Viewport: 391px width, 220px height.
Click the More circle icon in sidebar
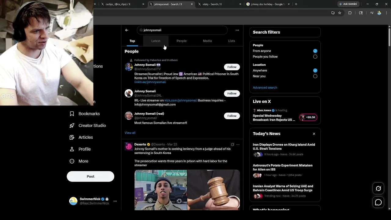(72, 161)
